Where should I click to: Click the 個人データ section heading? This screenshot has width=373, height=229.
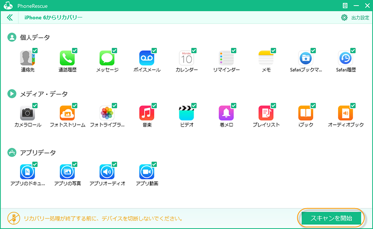[x=35, y=37]
